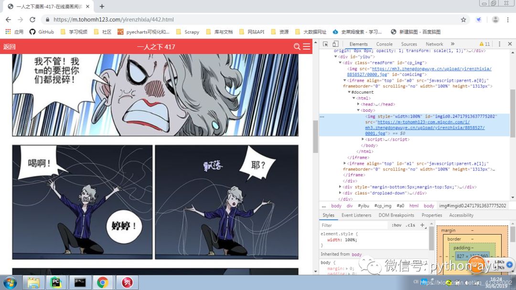
Task: Click the 11 warnings indicator
Action: (485, 44)
